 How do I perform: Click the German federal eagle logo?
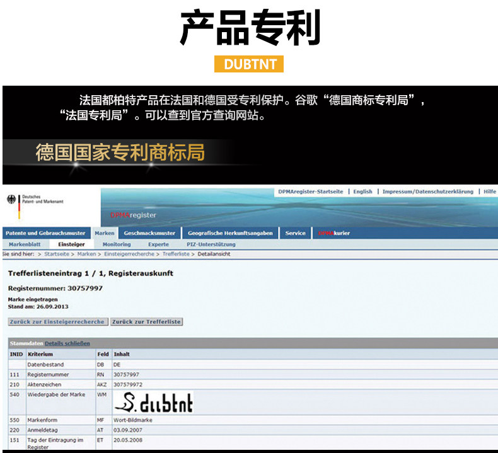coord(11,199)
